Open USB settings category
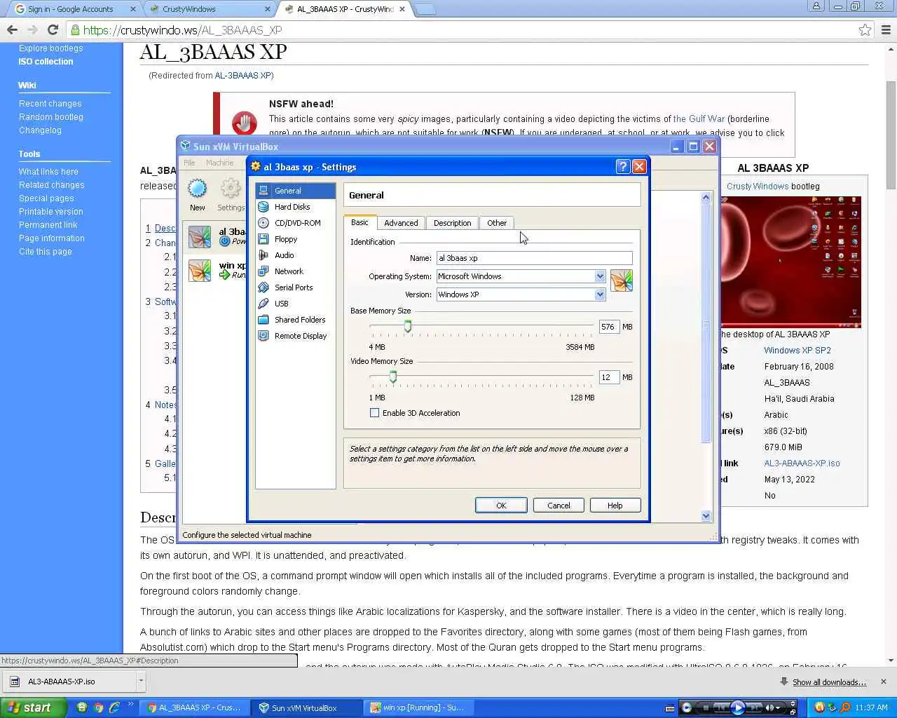Image resolution: width=897 pixels, height=718 pixels. 295,304
